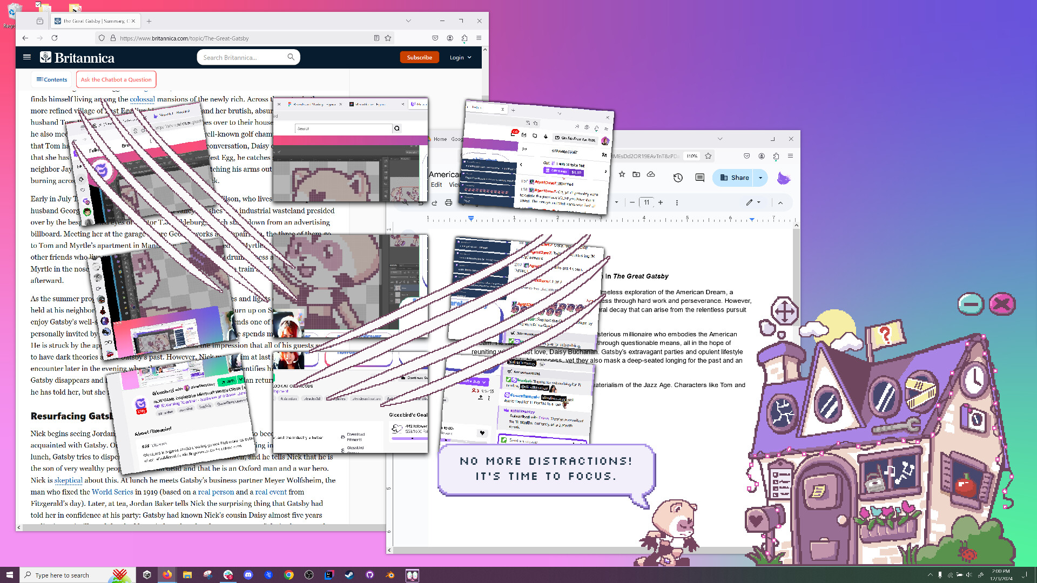
Task: Follow the World Series link
Action: tap(112, 492)
